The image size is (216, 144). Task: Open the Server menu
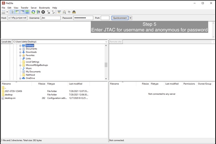34,8
